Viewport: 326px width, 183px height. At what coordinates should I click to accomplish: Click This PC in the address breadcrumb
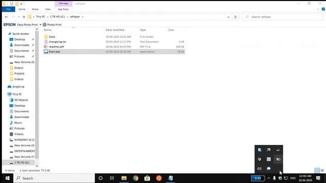click(40, 17)
